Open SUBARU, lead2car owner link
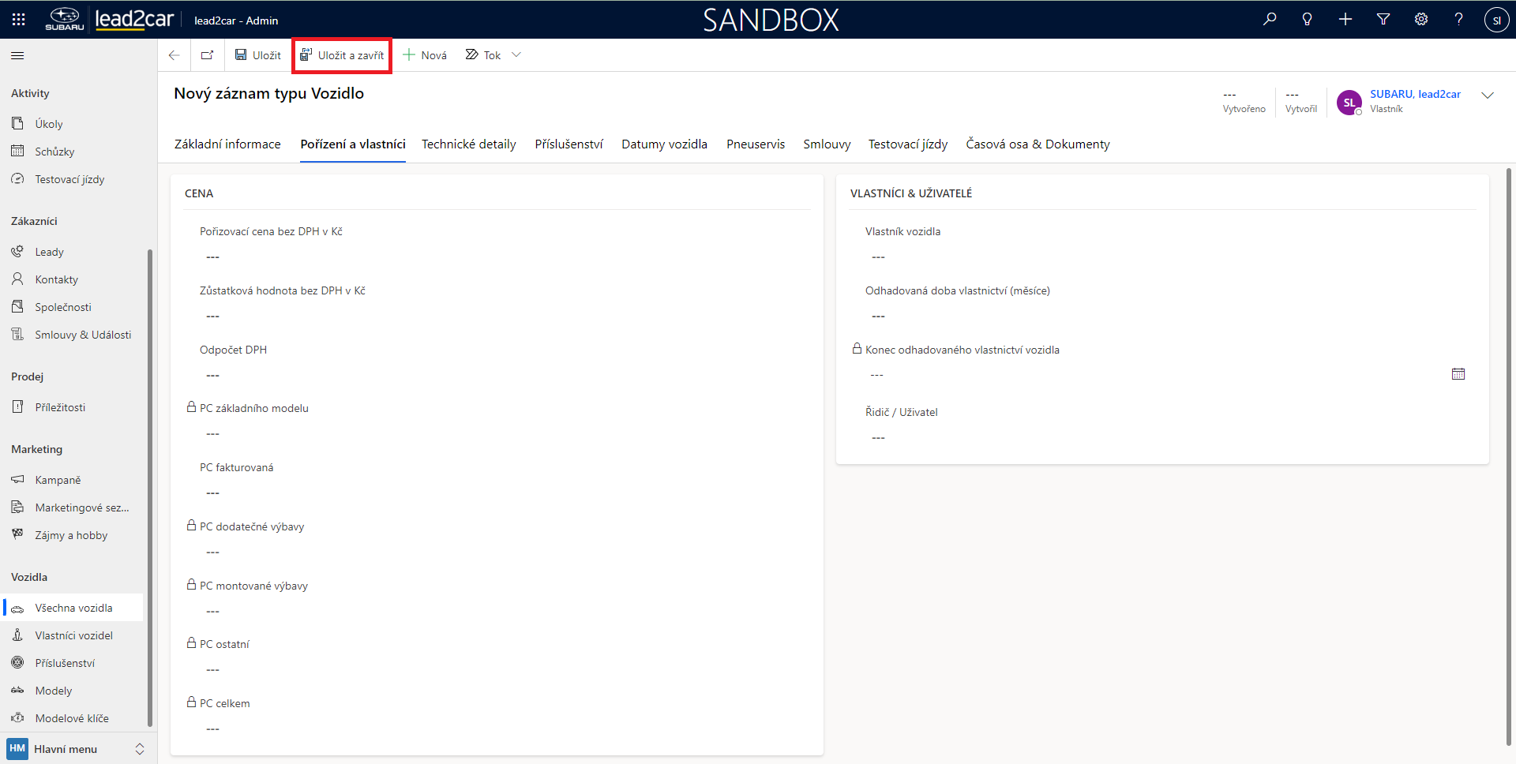This screenshot has width=1516, height=764. (1415, 94)
